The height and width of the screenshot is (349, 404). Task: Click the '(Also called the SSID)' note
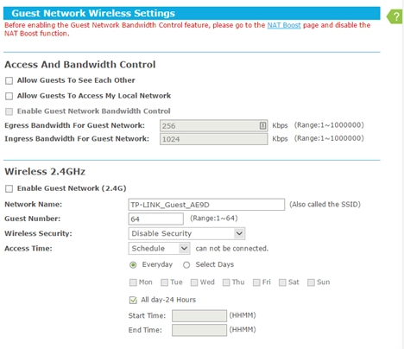[325, 205]
